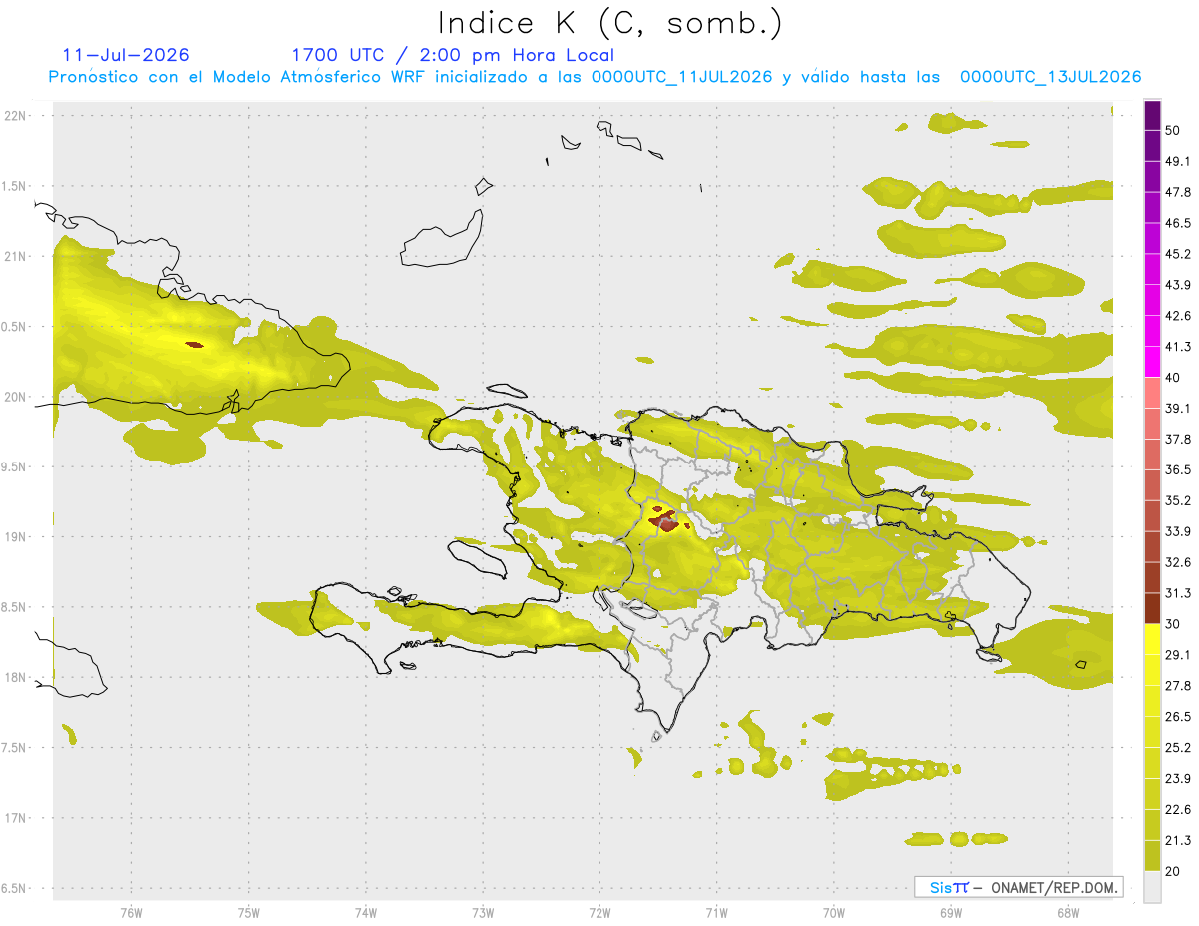
Task: Click the "76W" longitude axis label
Action: pos(132,914)
